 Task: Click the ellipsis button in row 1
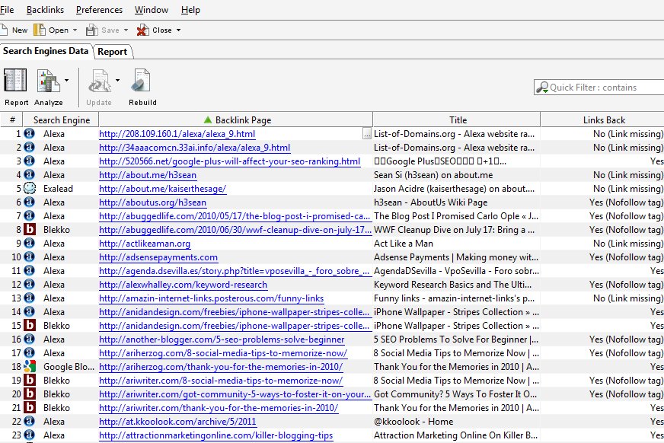[x=367, y=134]
